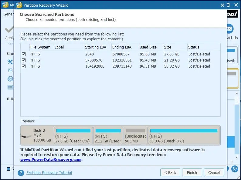
Task: Click the Back button
Action: coord(170,173)
